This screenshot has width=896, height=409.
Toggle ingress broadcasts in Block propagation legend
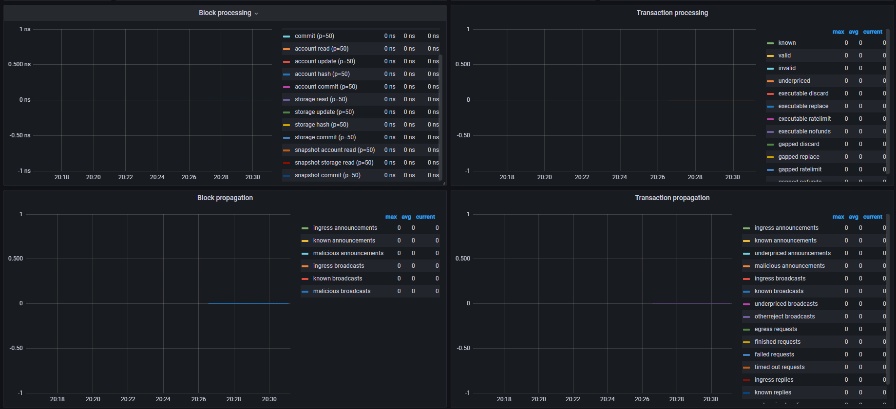339,266
